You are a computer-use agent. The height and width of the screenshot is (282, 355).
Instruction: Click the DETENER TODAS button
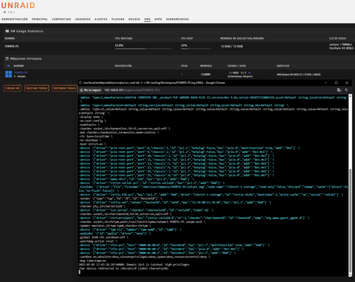tap(65, 88)
